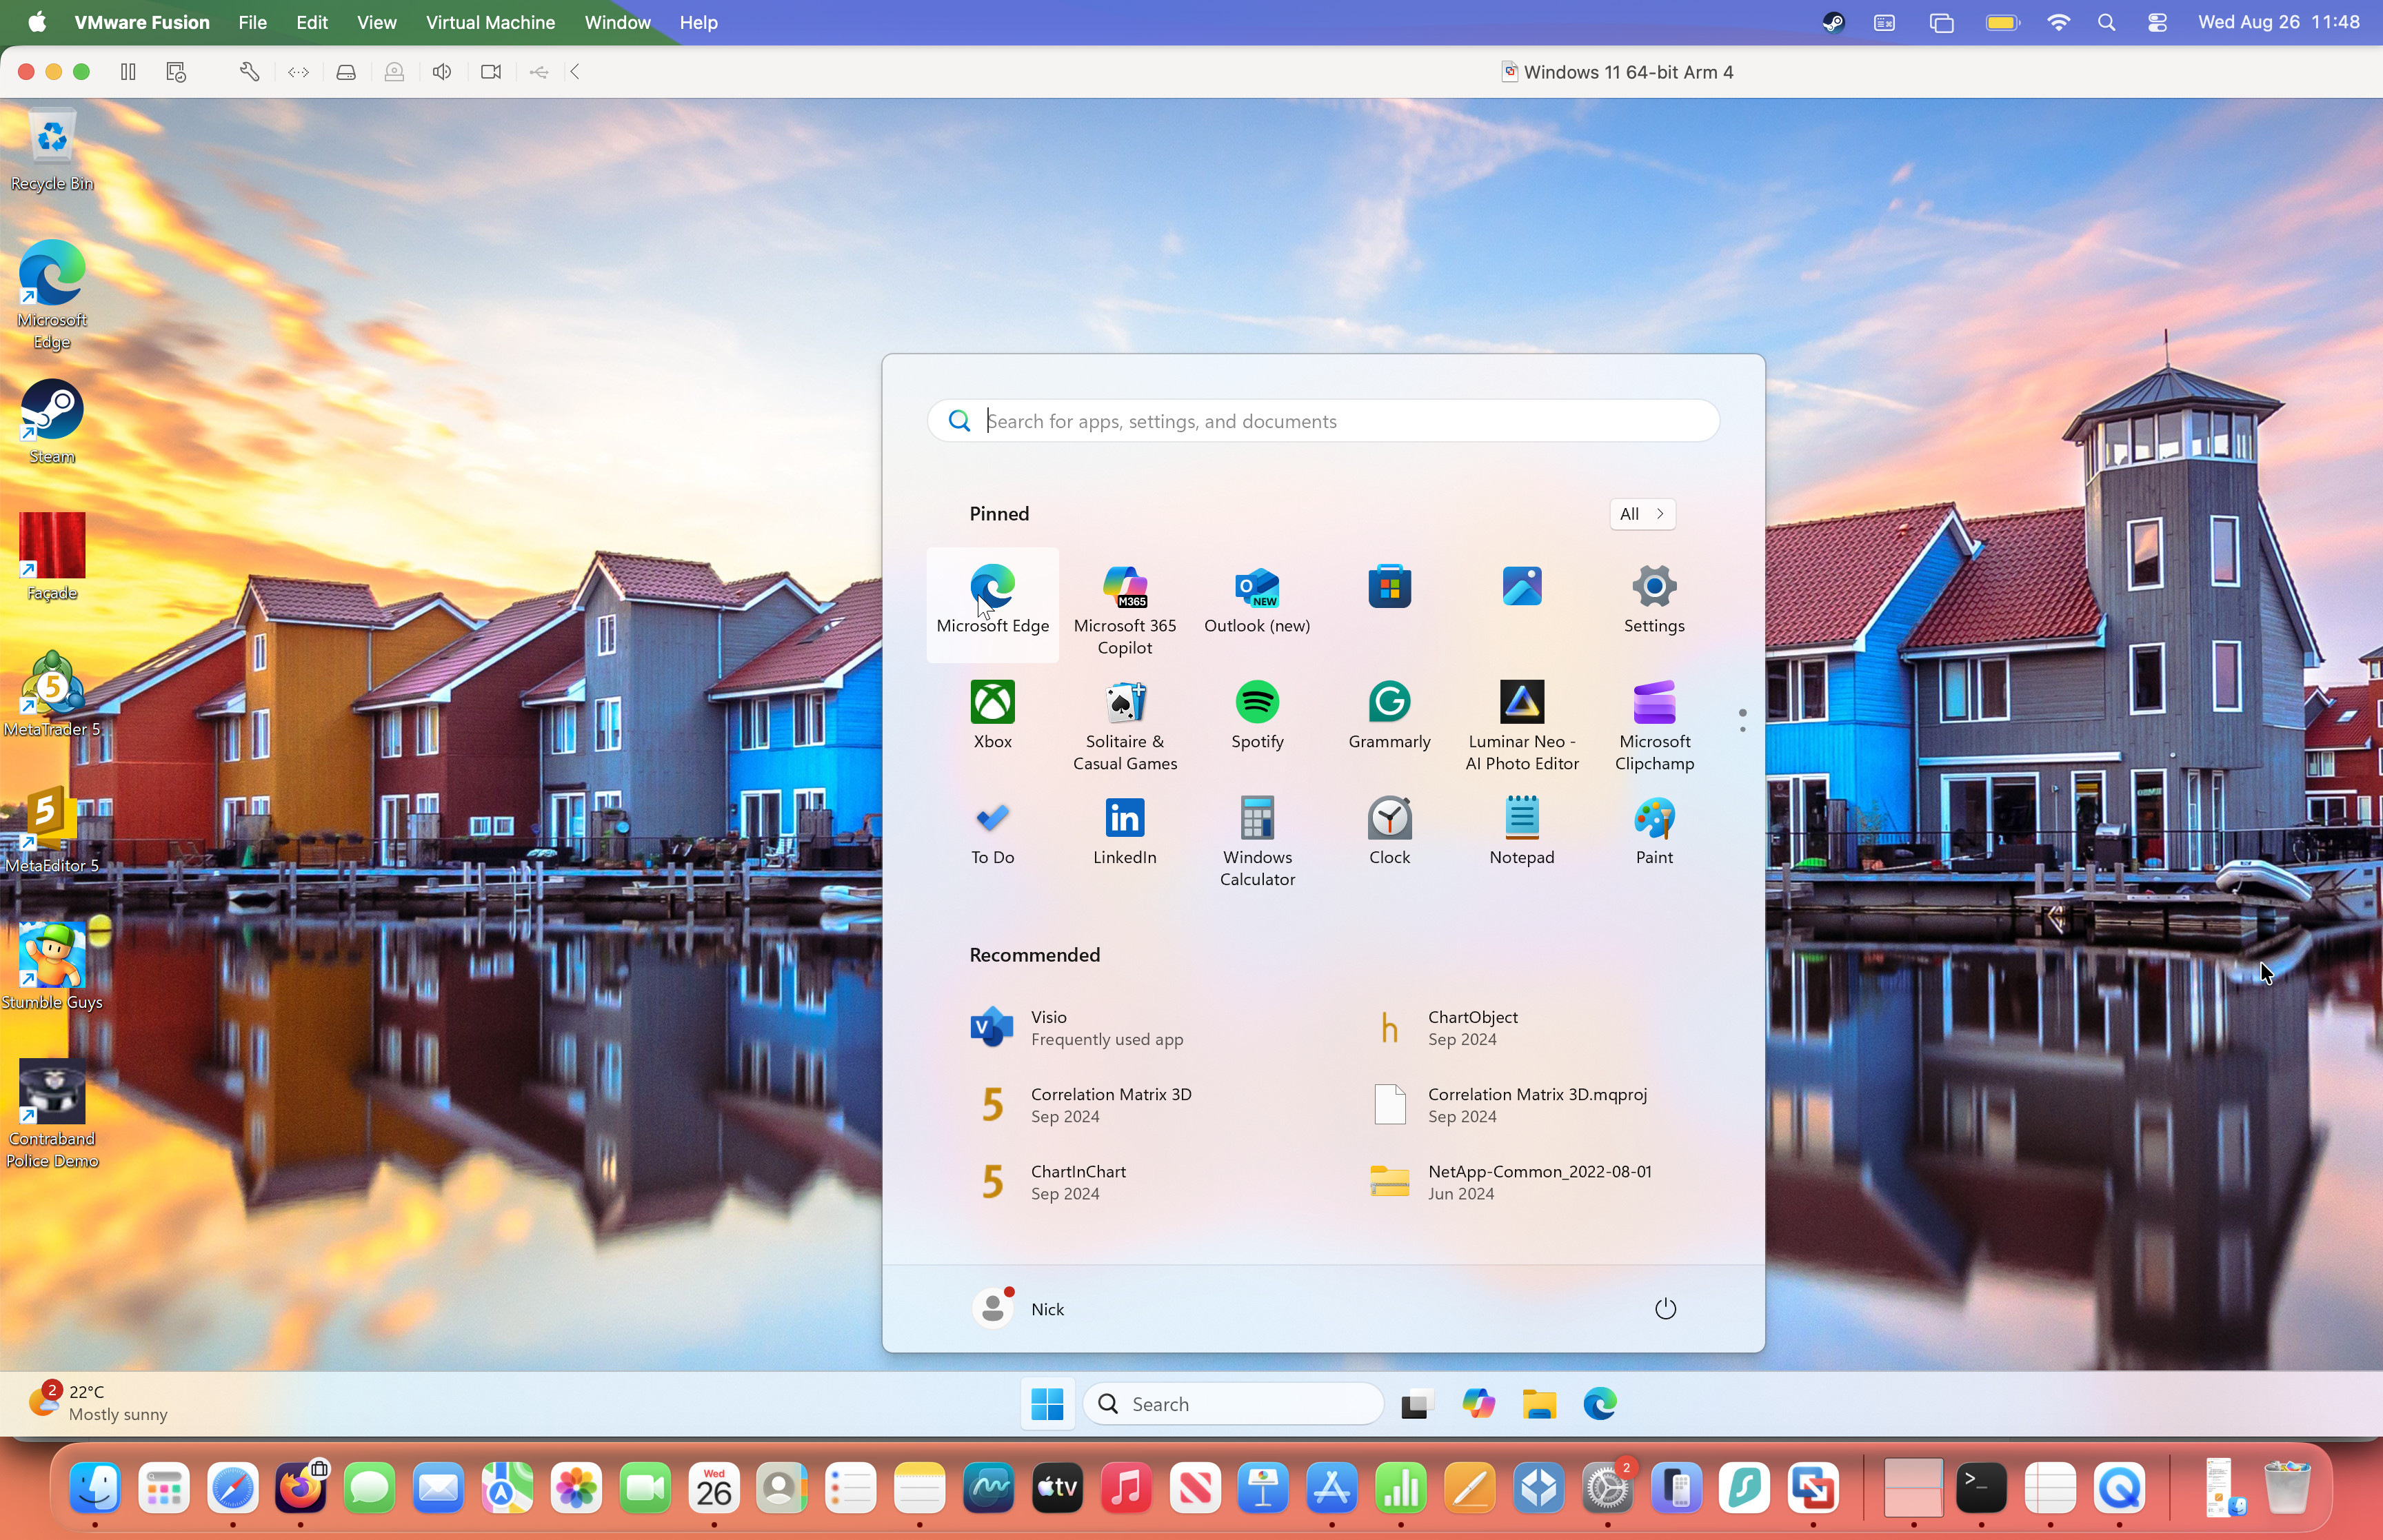The image size is (2383, 1540).
Task: Open the Window menu
Action: pyautogui.click(x=617, y=22)
